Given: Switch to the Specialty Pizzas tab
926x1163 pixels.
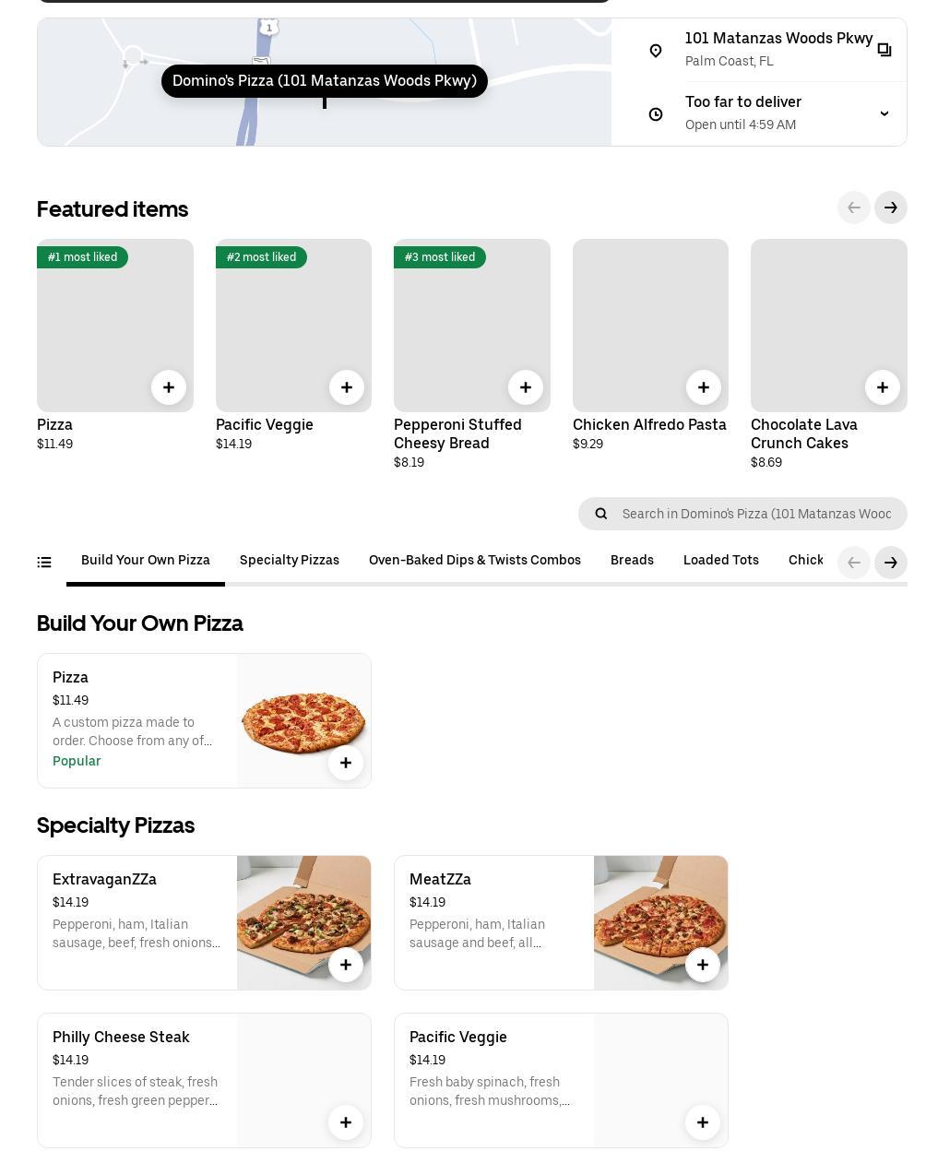Looking at the screenshot, I should click(x=290, y=561).
